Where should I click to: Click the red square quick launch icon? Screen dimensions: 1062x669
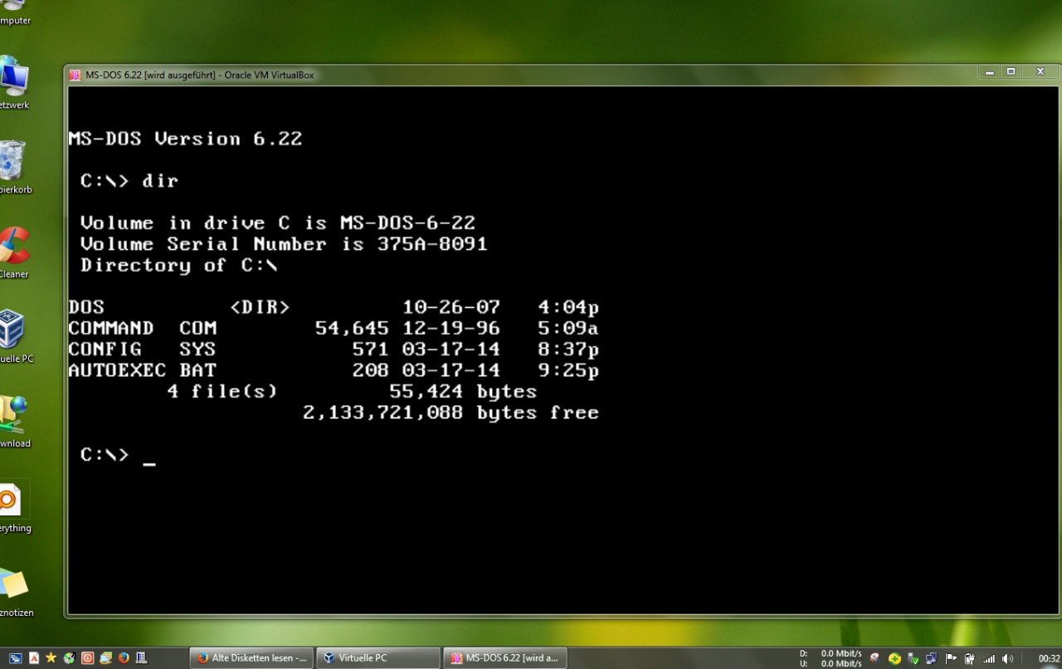pos(88,658)
